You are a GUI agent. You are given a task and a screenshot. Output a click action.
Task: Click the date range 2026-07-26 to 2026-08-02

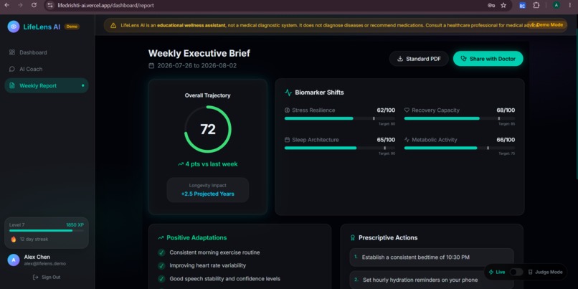(x=196, y=65)
